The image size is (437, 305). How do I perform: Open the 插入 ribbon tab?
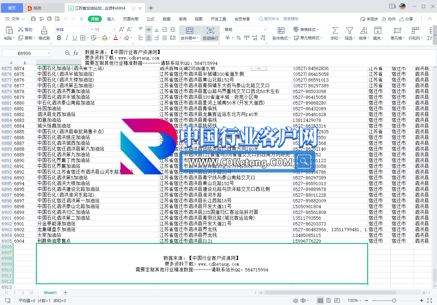coord(111,19)
